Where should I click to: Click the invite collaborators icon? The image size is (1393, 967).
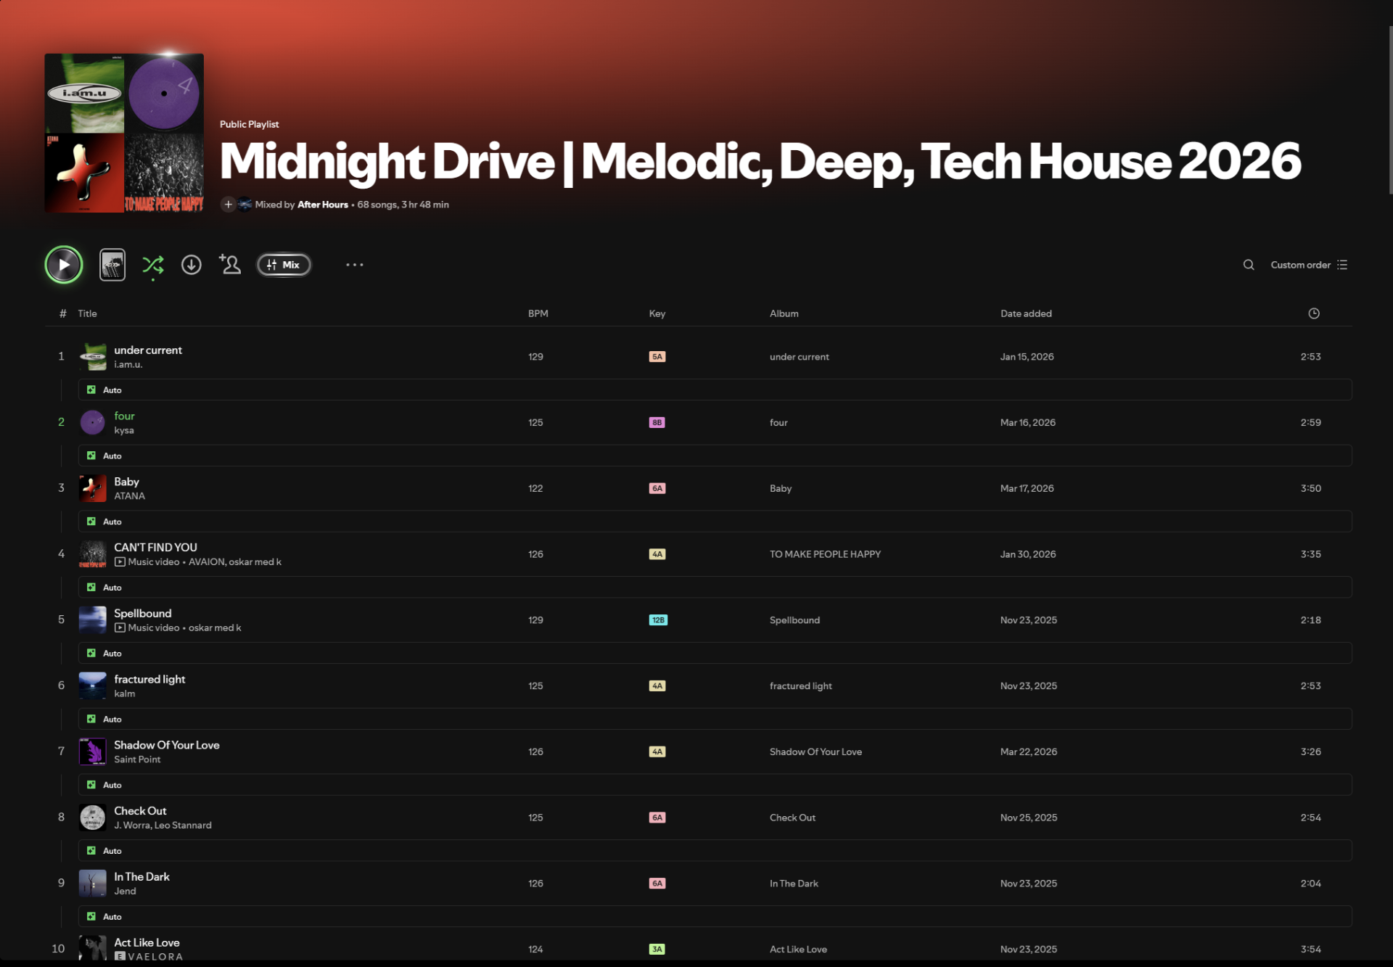(x=230, y=265)
